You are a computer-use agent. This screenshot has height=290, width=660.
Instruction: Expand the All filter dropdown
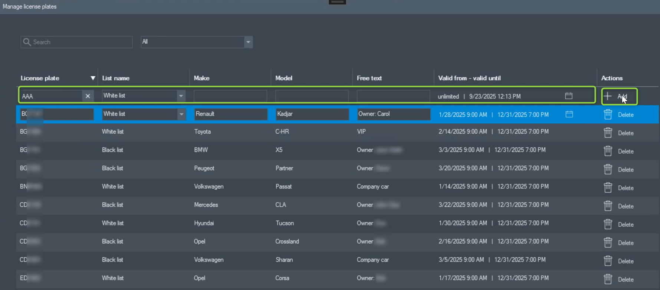tap(248, 42)
